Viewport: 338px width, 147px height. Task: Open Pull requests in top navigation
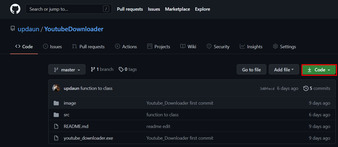(130, 9)
